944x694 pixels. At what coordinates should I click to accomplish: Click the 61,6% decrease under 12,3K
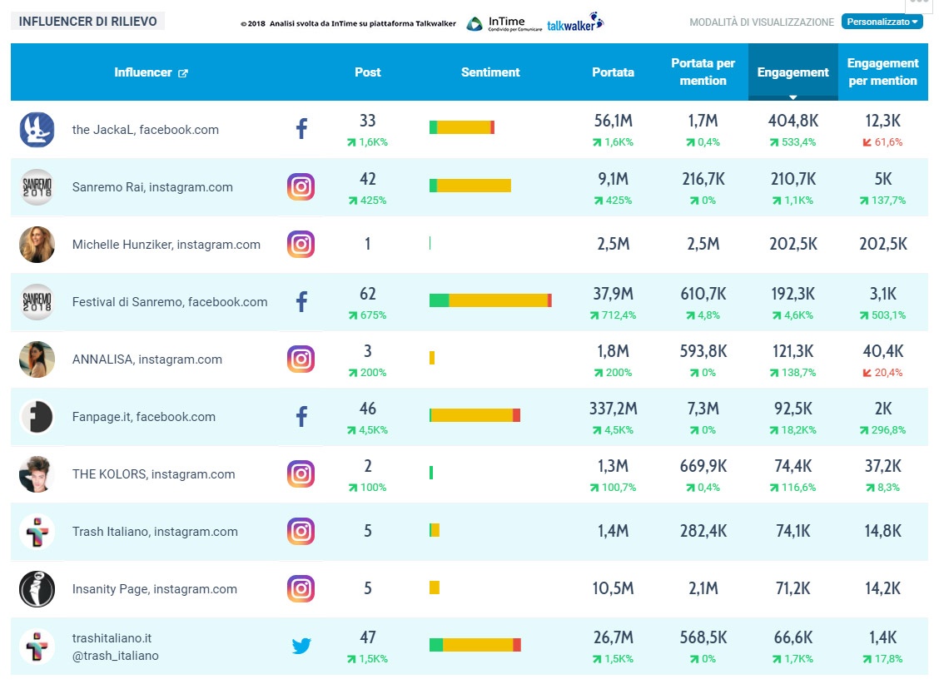(882, 142)
